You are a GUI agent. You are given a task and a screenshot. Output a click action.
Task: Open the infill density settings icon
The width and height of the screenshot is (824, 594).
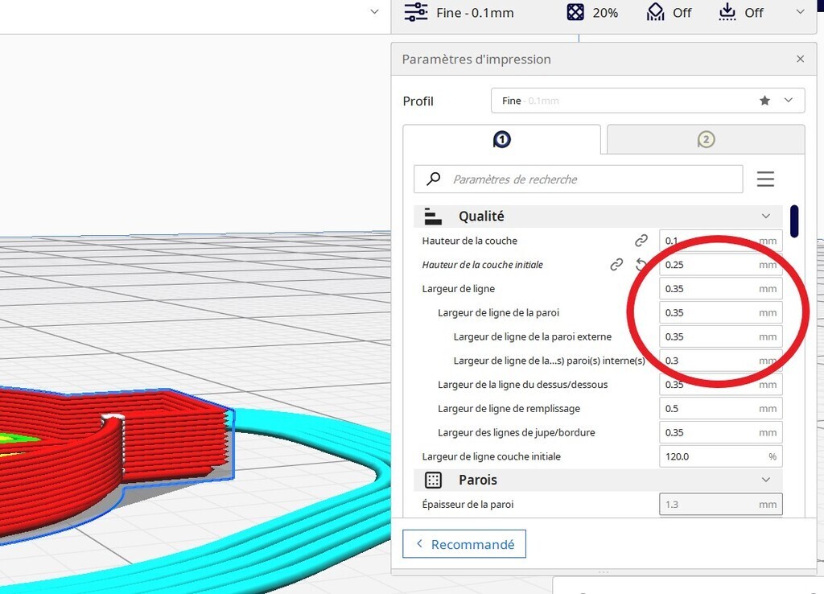click(x=574, y=12)
